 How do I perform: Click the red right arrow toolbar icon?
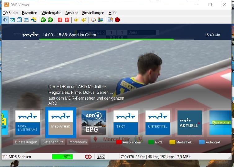(67, 20)
